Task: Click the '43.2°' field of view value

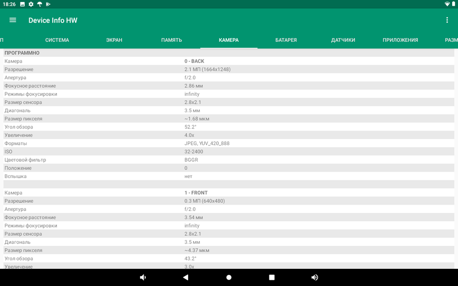Action: coord(191,258)
